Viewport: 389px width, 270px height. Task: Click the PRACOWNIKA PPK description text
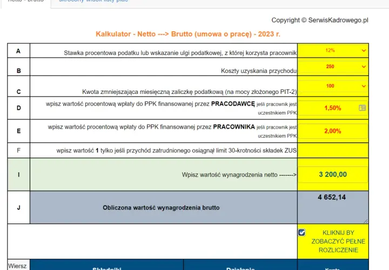tap(172, 131)
